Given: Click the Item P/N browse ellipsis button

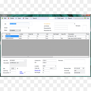Looking at the screenshot, I should 26,60.
